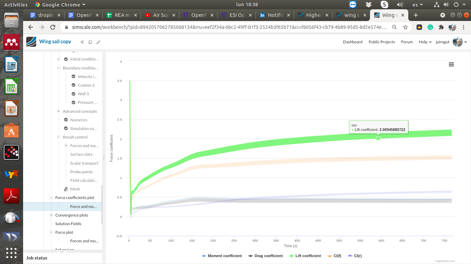
Task: Click the share project icon beside Wing sail copy
Action: pyautogui.click(x=82, y=42)
